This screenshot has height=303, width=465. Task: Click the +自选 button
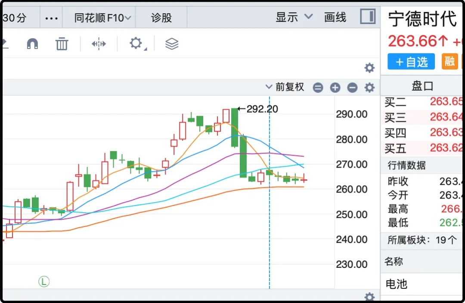pyautogui.click(x=411, y=62)
